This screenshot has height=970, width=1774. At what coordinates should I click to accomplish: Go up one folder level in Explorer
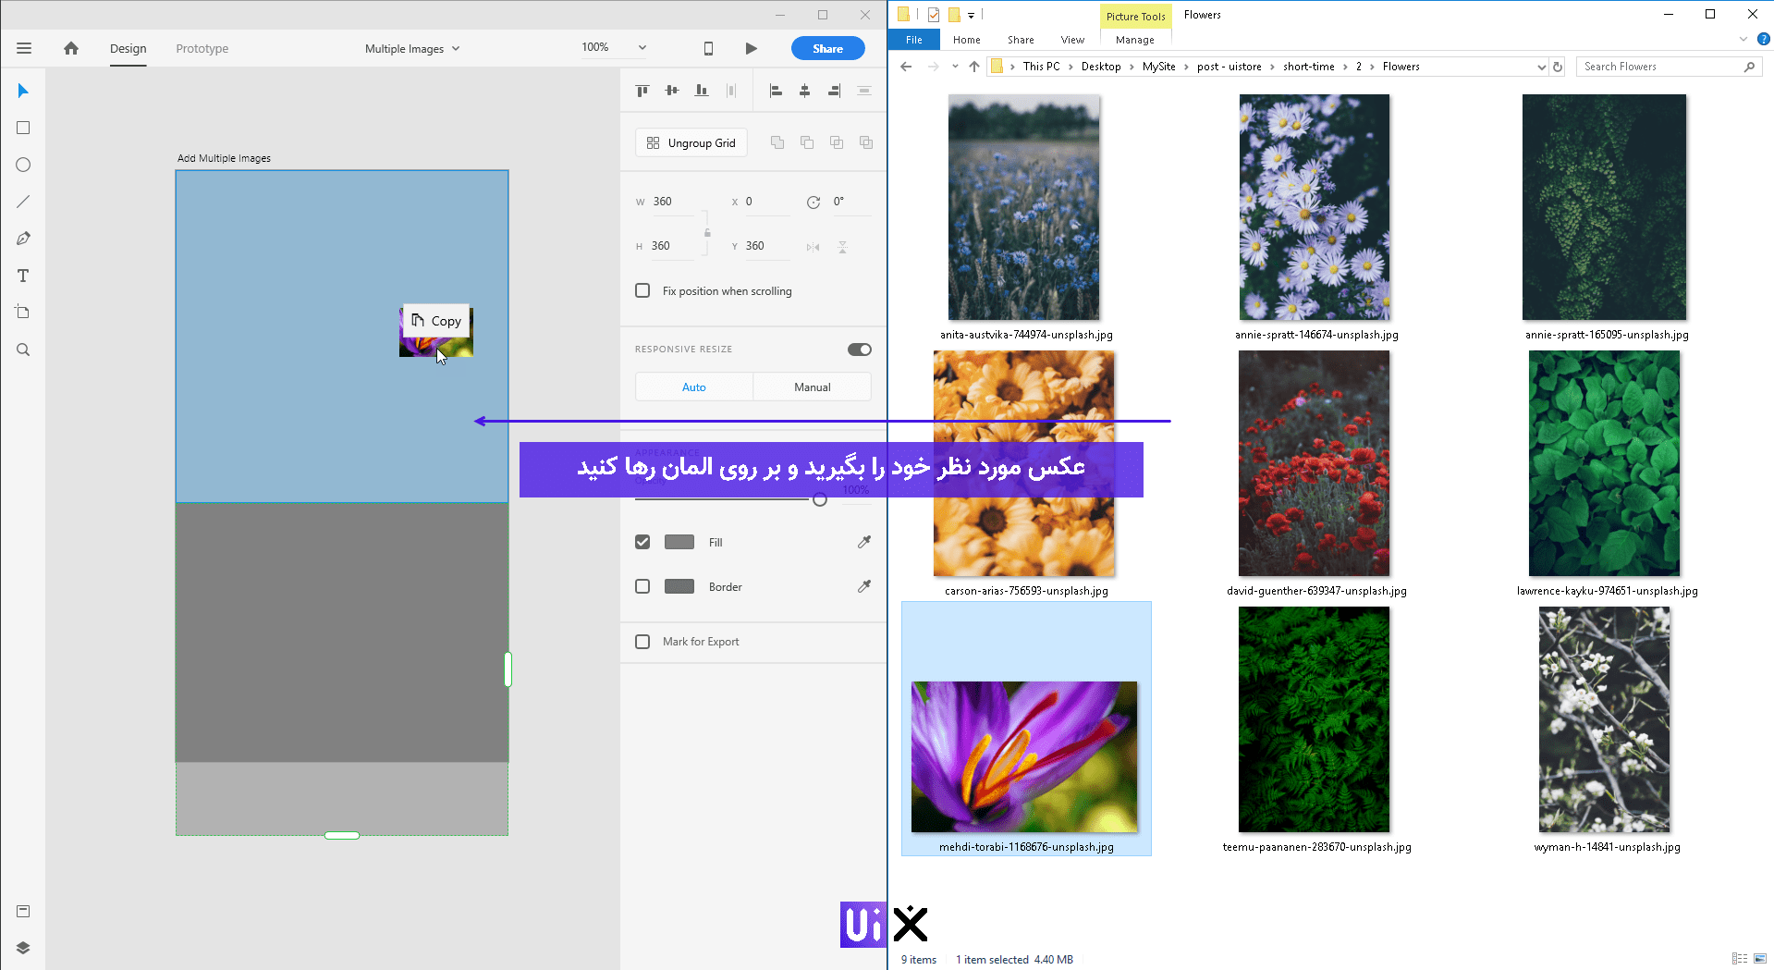pos(974,67)
